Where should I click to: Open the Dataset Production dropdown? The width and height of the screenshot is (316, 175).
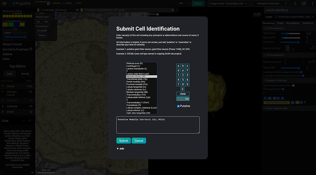coord(271,3)
